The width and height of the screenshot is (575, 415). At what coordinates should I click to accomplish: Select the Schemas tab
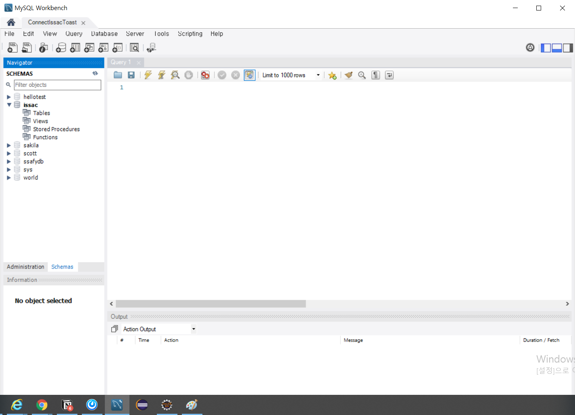pos(62,267)
